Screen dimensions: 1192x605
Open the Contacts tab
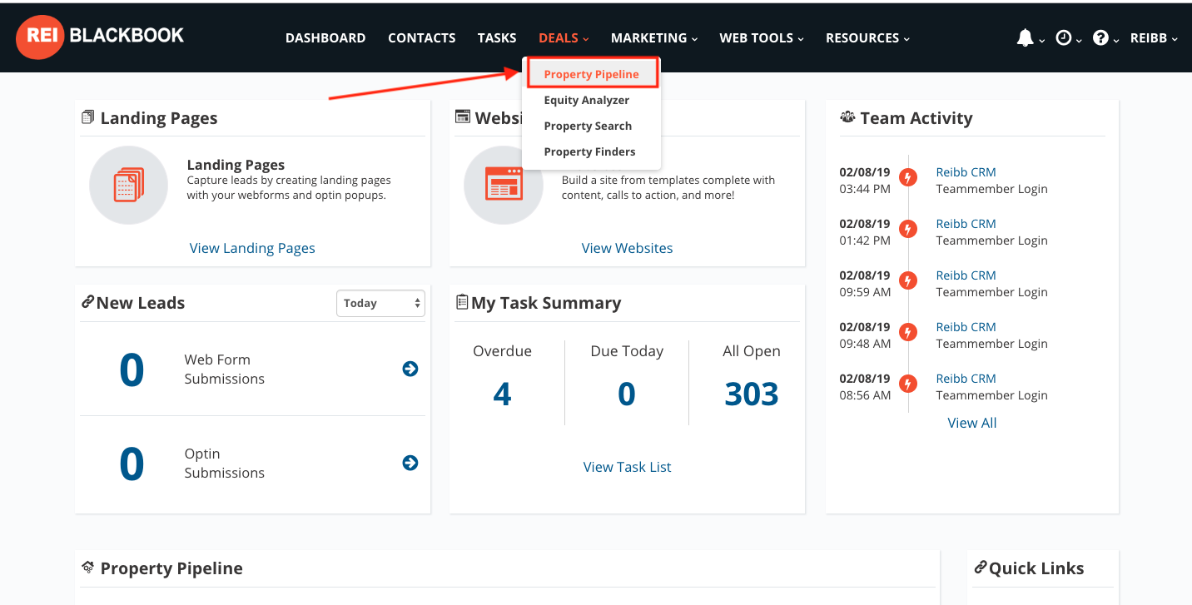[422, 37]
